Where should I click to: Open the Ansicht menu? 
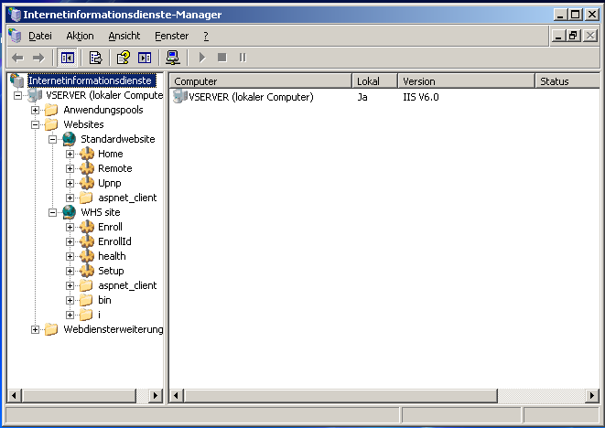(124, 36)
